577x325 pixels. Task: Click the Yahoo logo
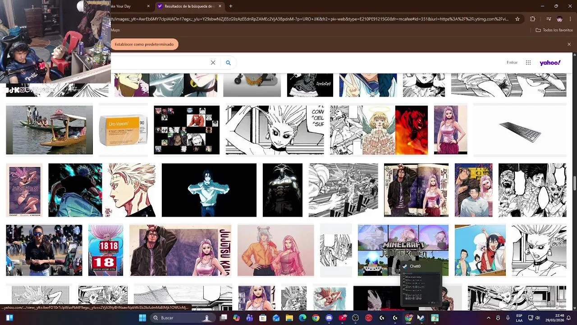coord(550,63)
